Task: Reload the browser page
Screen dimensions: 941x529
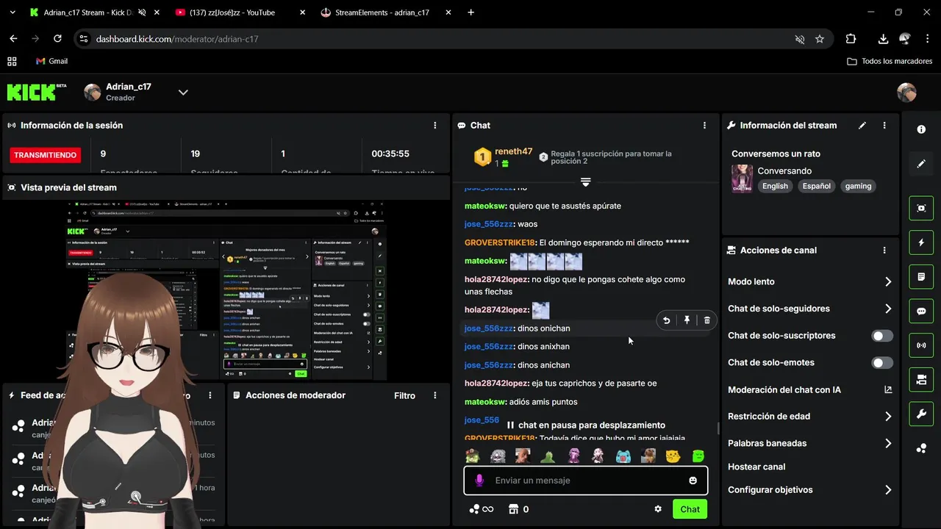Action: (x=58, y=39)
